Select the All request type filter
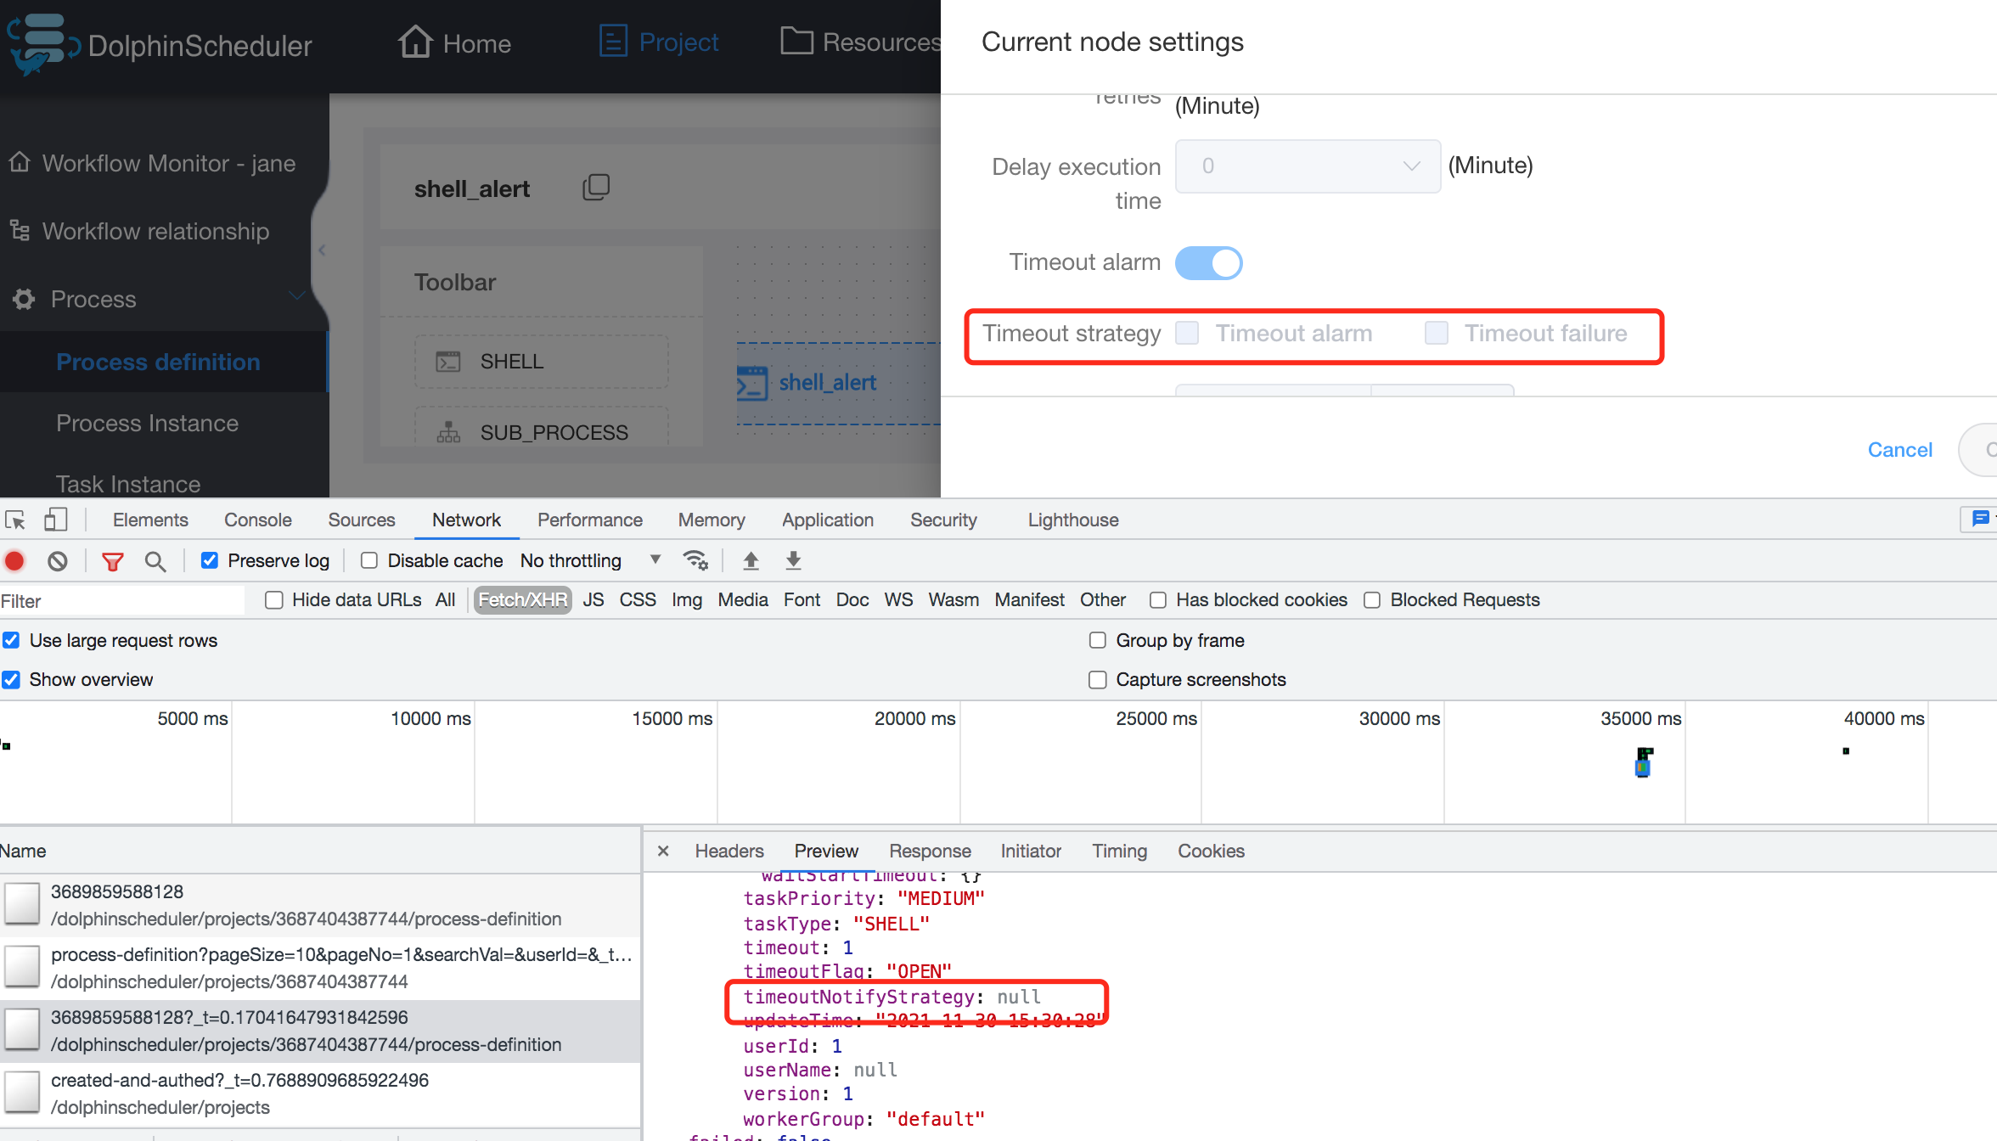Image resolution: width=1997 pixels, height=1141 pixels. (445, 600)
